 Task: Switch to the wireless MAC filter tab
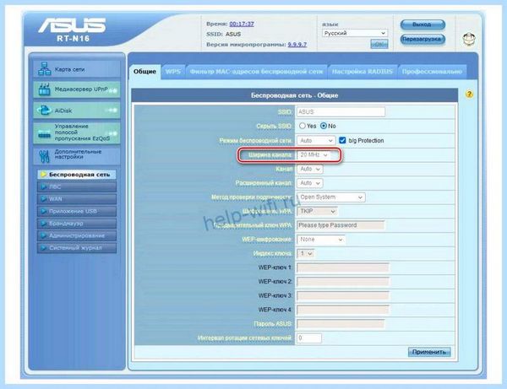[256, 72]
